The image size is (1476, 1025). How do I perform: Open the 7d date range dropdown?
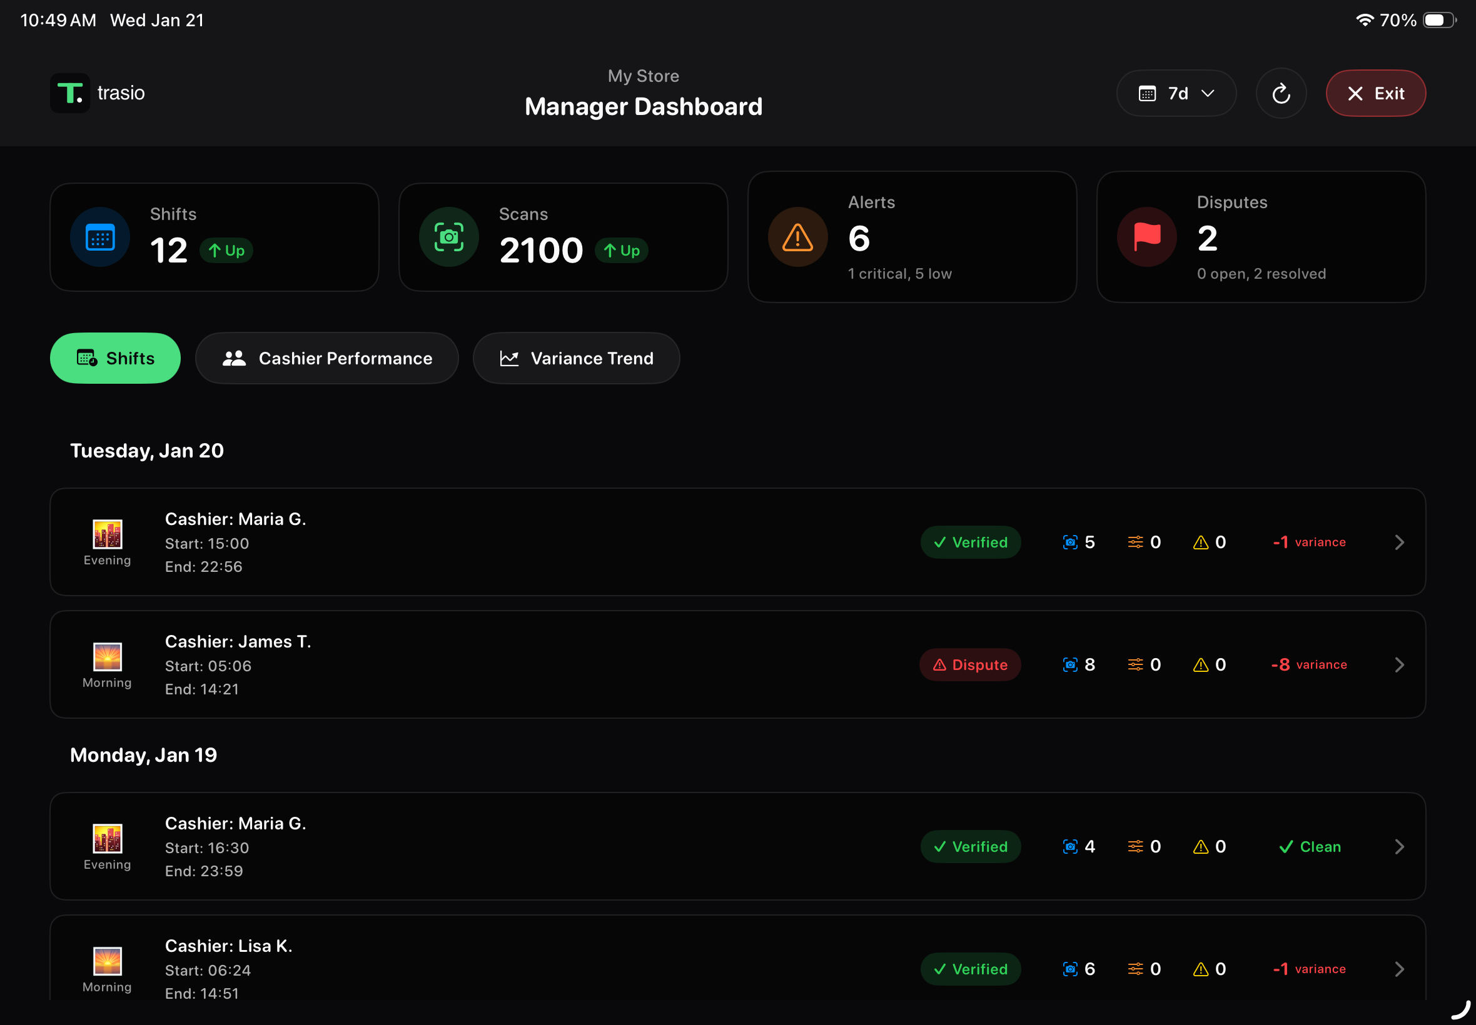(x=1176, y=93)
